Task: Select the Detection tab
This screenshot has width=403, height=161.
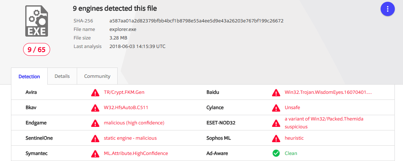Action: (x=29, y=76)
